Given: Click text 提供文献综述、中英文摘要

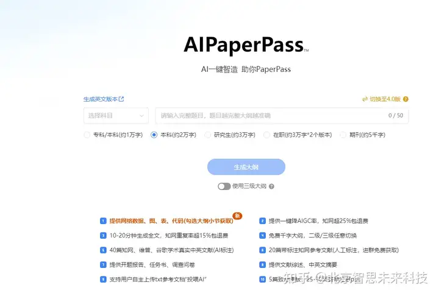Looking at the screenshot, I should 303,265.
